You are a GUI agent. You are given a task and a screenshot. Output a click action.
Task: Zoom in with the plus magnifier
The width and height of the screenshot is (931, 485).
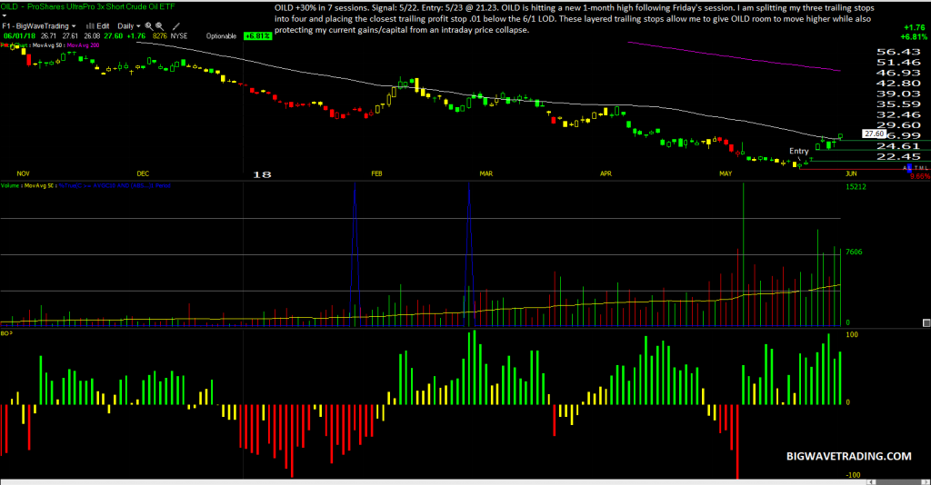[149, 26]
